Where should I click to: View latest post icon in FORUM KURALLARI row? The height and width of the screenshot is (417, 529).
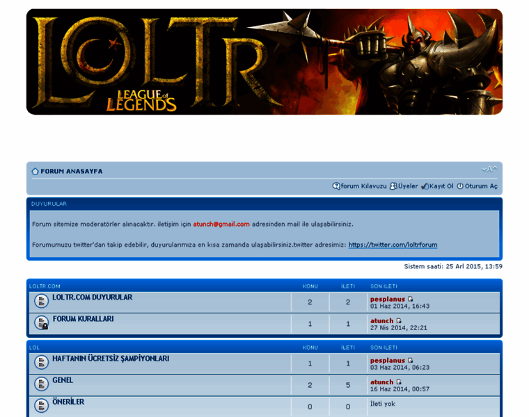399,320
